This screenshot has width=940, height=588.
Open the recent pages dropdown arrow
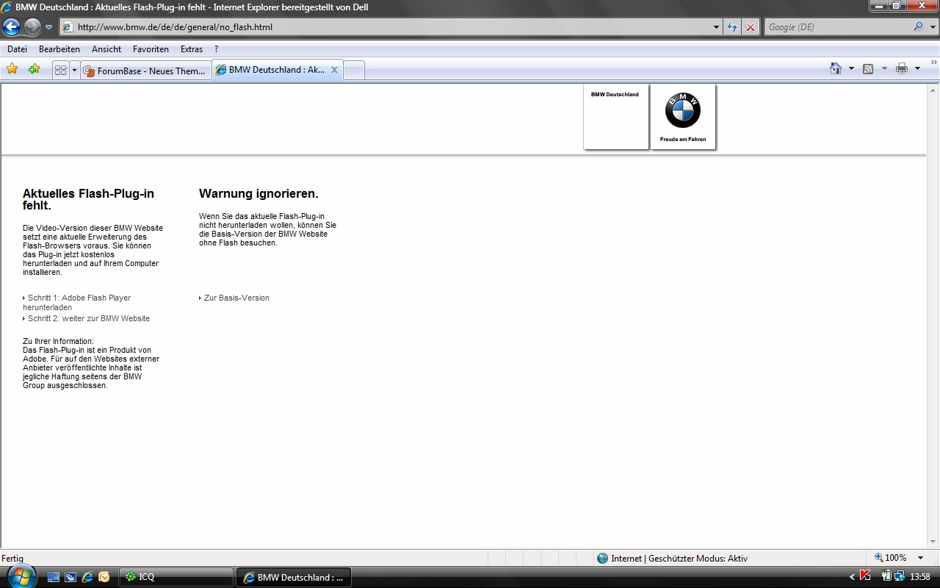(49, 27)
